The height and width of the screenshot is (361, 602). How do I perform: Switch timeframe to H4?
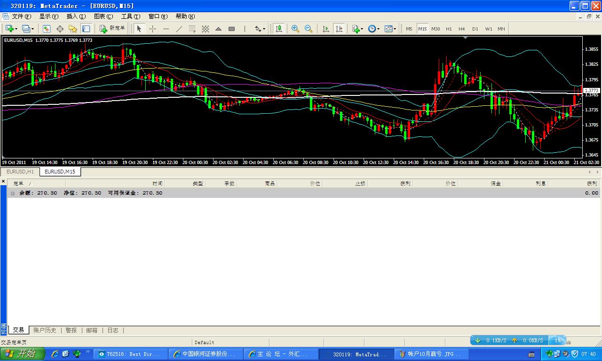click(462, 29)
